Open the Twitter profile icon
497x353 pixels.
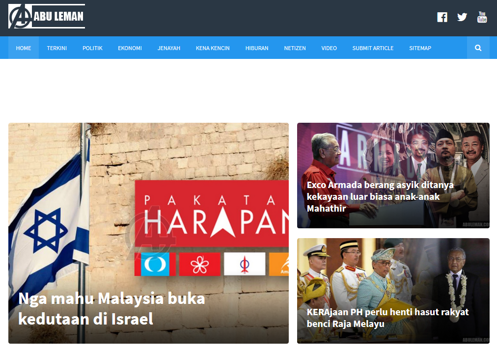[462, 17]
